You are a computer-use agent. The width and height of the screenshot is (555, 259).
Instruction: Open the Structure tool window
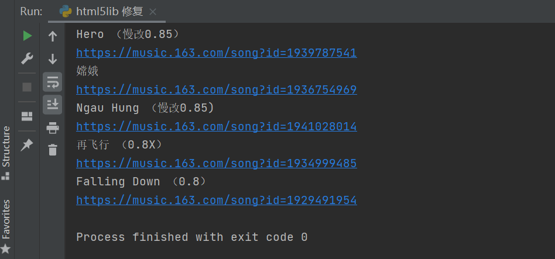click(x=6, y=153)
